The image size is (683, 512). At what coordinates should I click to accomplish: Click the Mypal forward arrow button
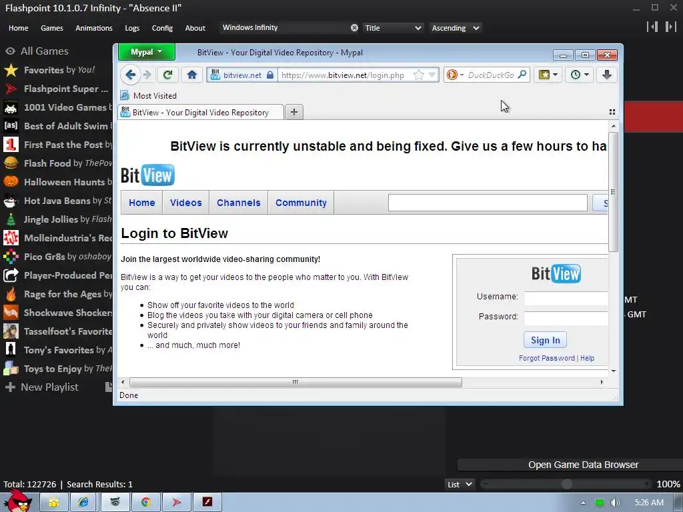tap(147, 75)
